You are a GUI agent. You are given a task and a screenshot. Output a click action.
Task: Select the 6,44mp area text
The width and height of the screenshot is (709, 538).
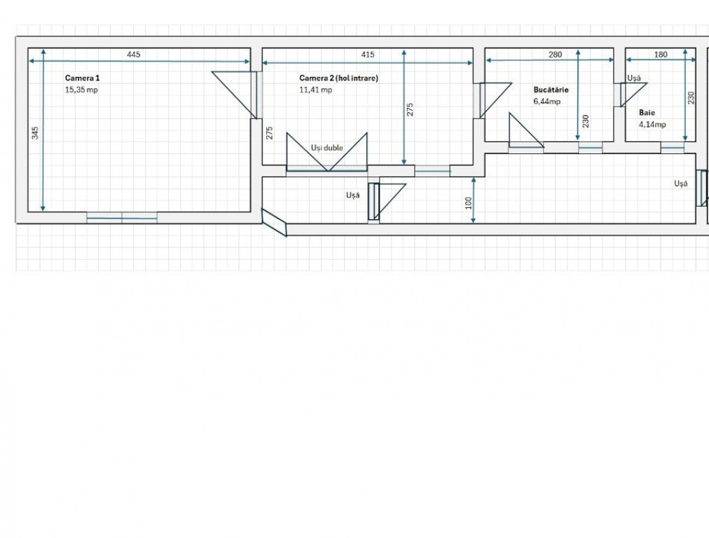pos(546,101)
